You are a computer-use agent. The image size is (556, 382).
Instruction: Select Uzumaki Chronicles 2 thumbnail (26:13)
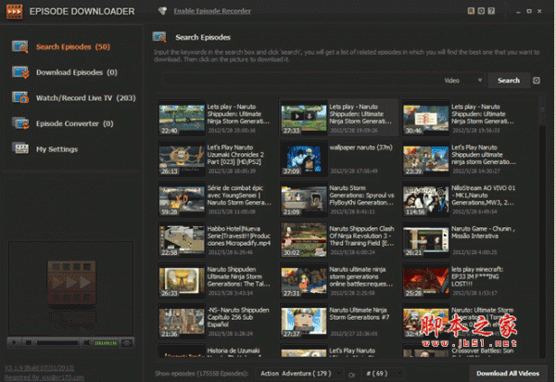(x=182, y=159)
